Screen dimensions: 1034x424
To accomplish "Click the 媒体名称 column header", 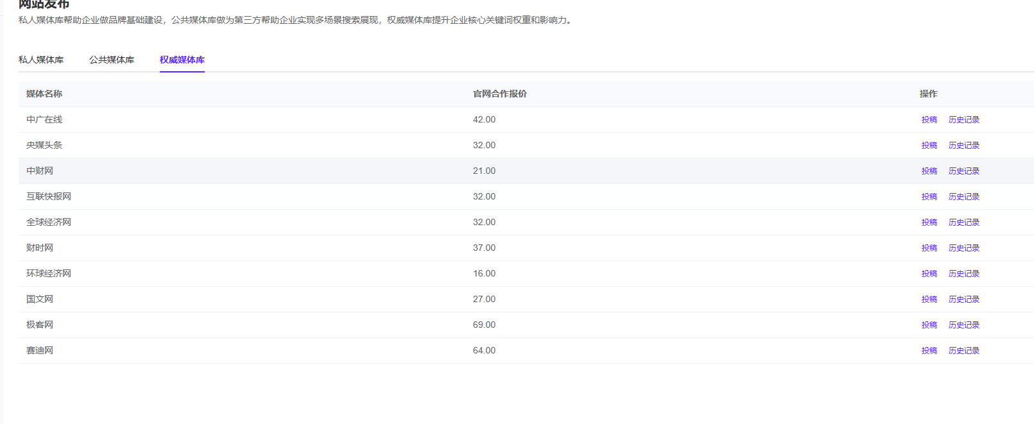I will coord(44,94).
